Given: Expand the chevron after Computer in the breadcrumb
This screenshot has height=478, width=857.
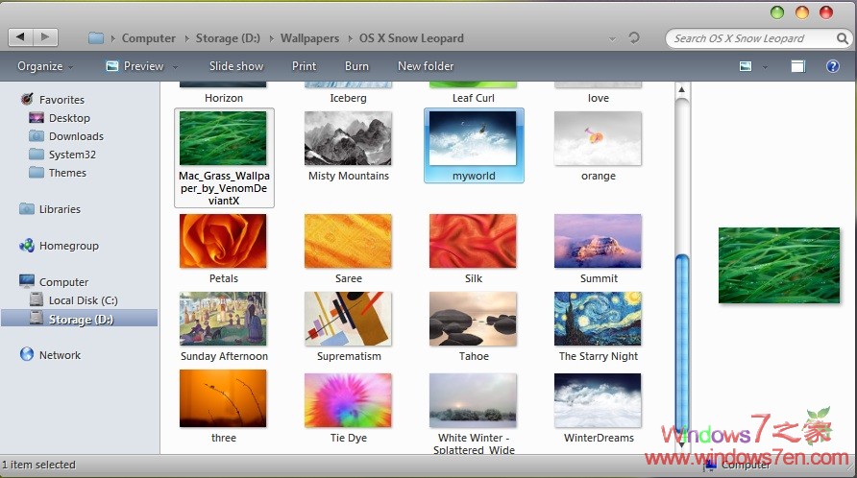Looking at the screenshot, I should click(186, 38).
